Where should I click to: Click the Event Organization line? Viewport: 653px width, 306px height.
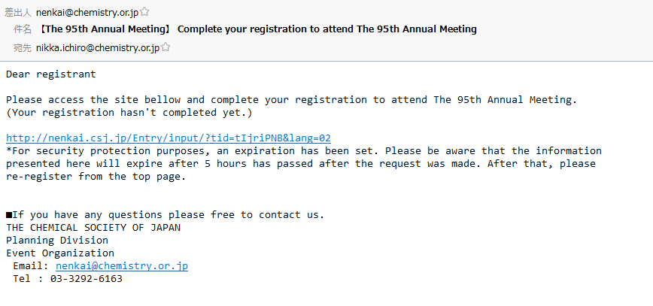coord(60,253)
